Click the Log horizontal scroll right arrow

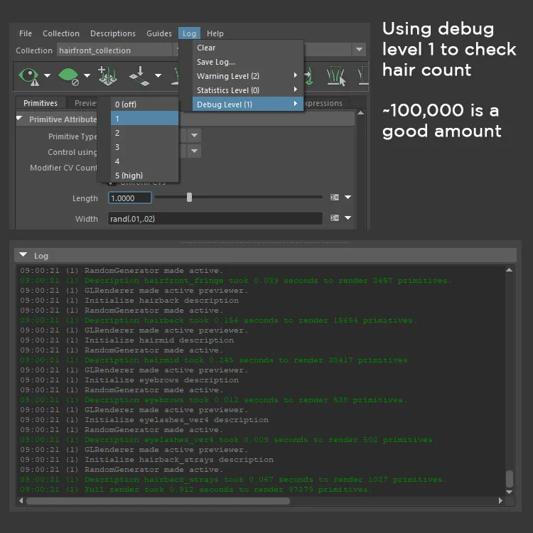pyautogui.click(x=500, y=500)
